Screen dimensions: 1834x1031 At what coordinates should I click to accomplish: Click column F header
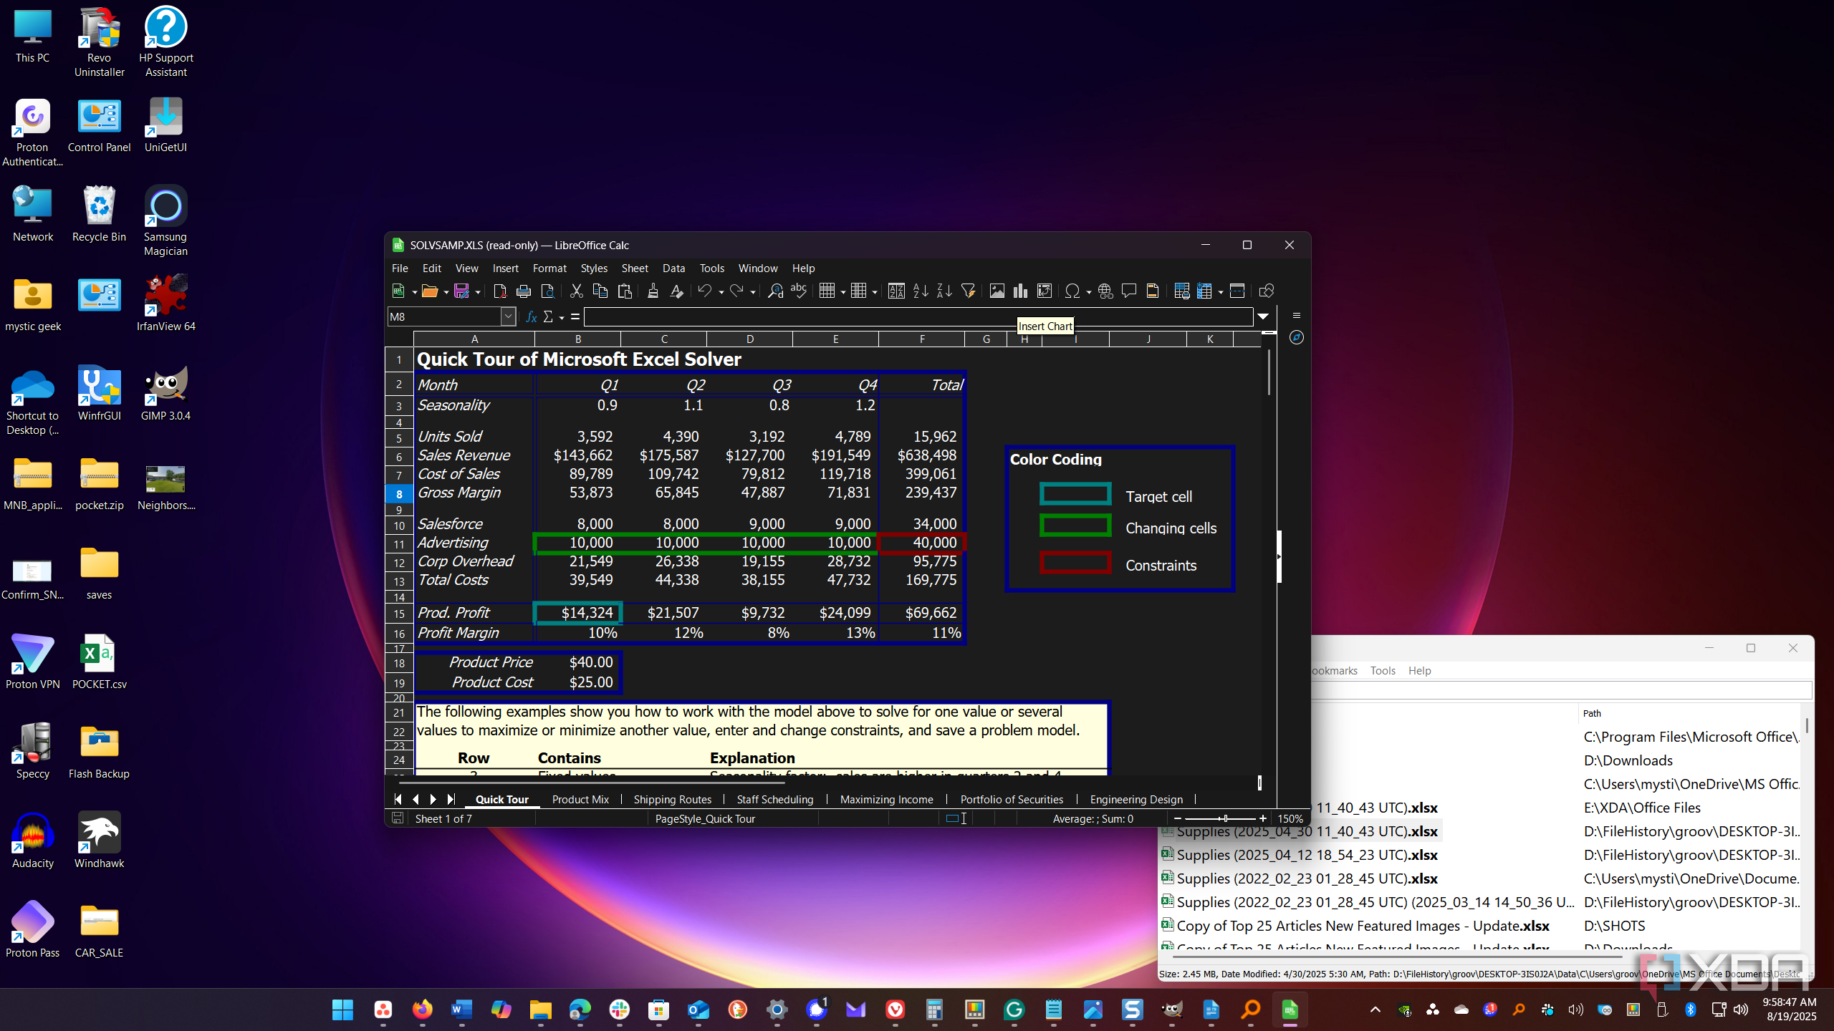coord(922,339)
